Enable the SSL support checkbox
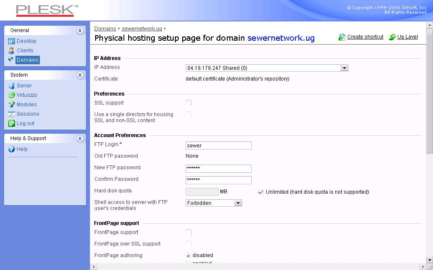 click(x=188, y=103)
